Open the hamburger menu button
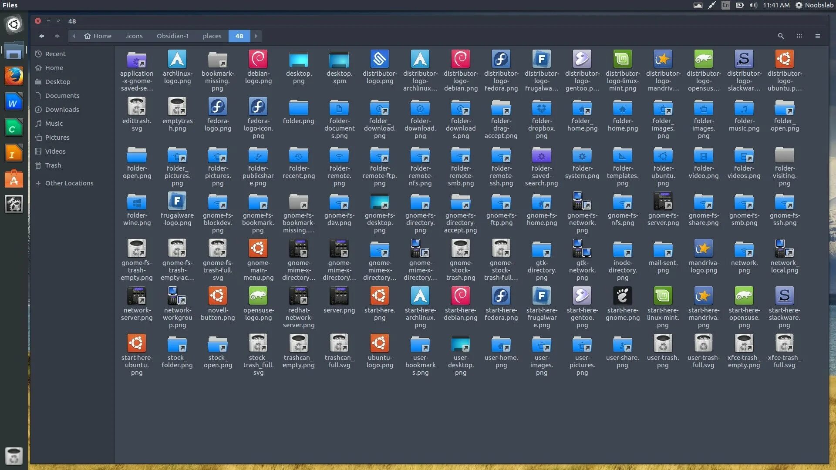836x470 pixels. tap(818, 36)
